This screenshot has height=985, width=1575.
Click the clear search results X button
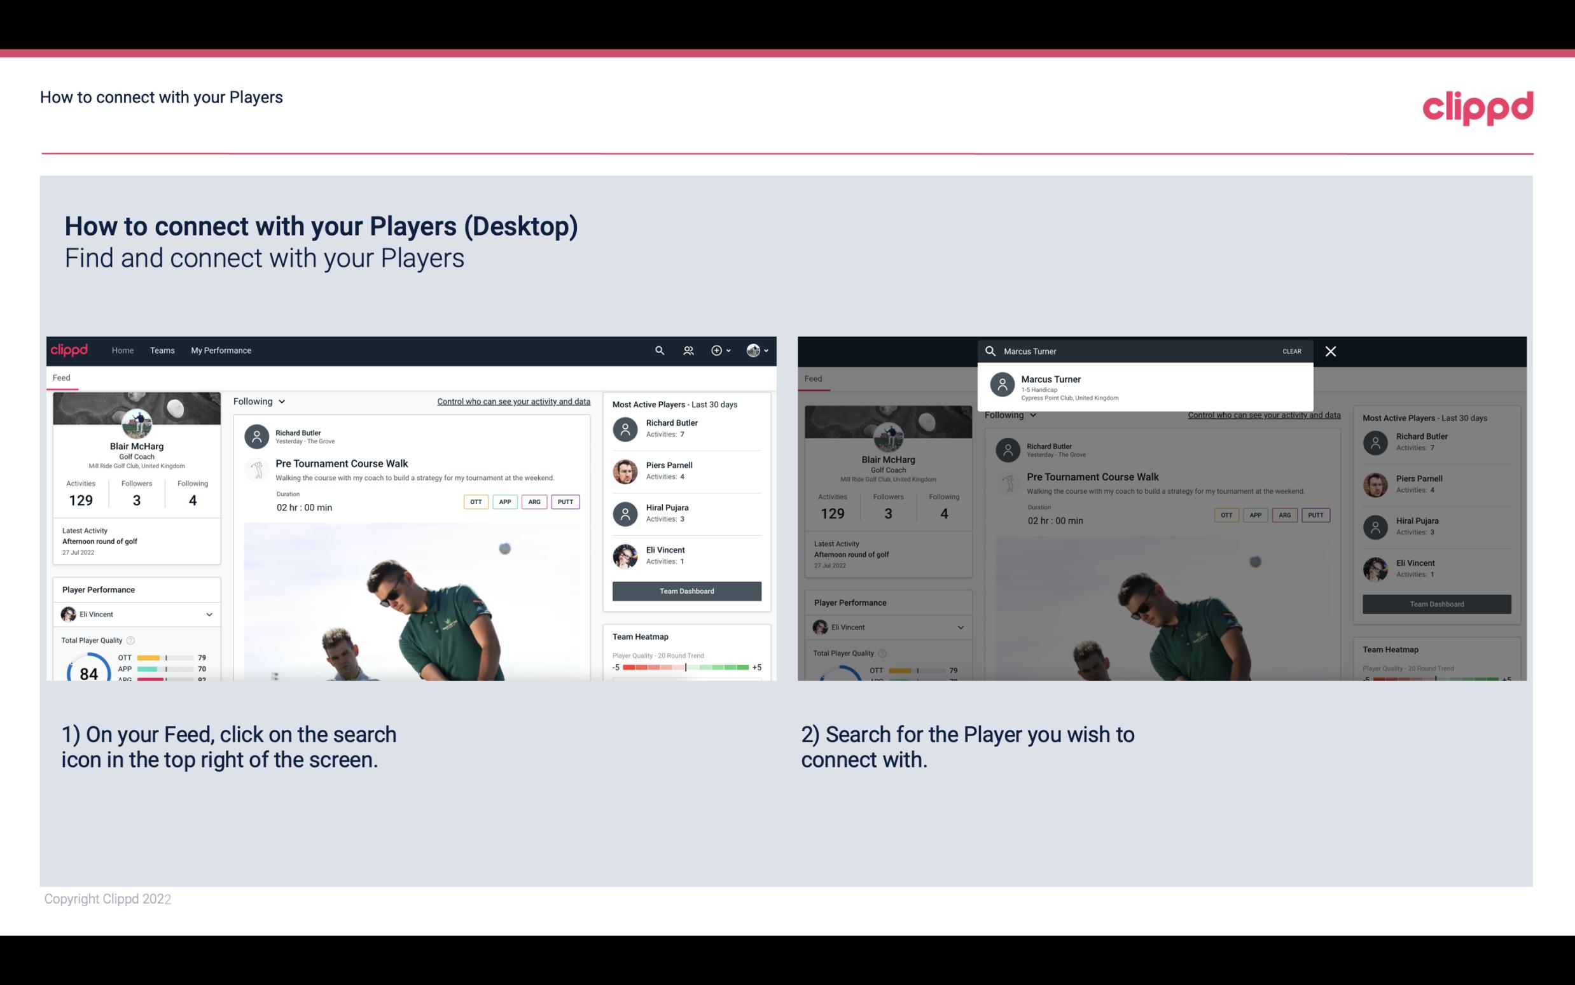pos(1331,351)
